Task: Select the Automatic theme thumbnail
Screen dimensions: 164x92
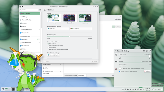Action: coord(85,18)
